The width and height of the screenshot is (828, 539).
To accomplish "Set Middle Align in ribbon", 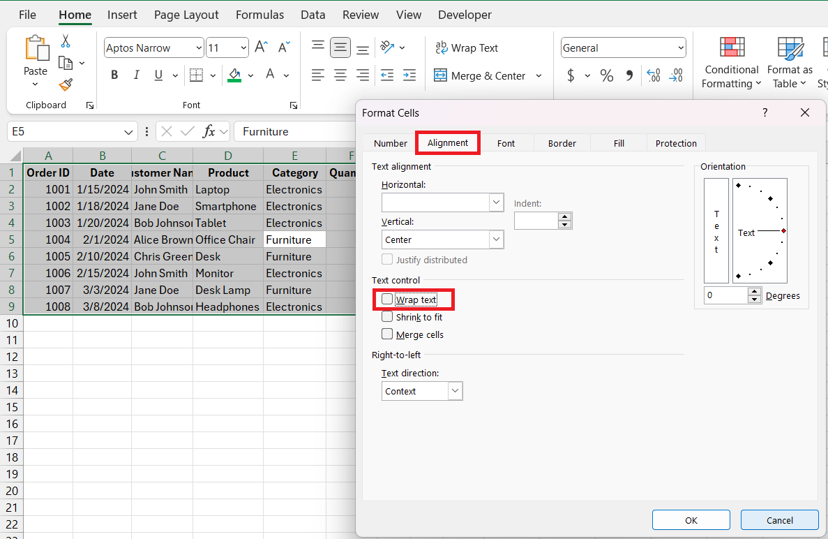I will pyautogui.click(x=340, y=47).
